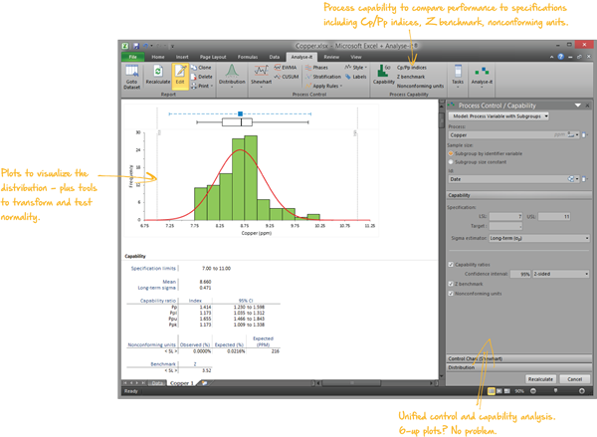Viewport: 597px width, 437px height.
Task: Click the Process Copper field
Action: click(514, 135)
